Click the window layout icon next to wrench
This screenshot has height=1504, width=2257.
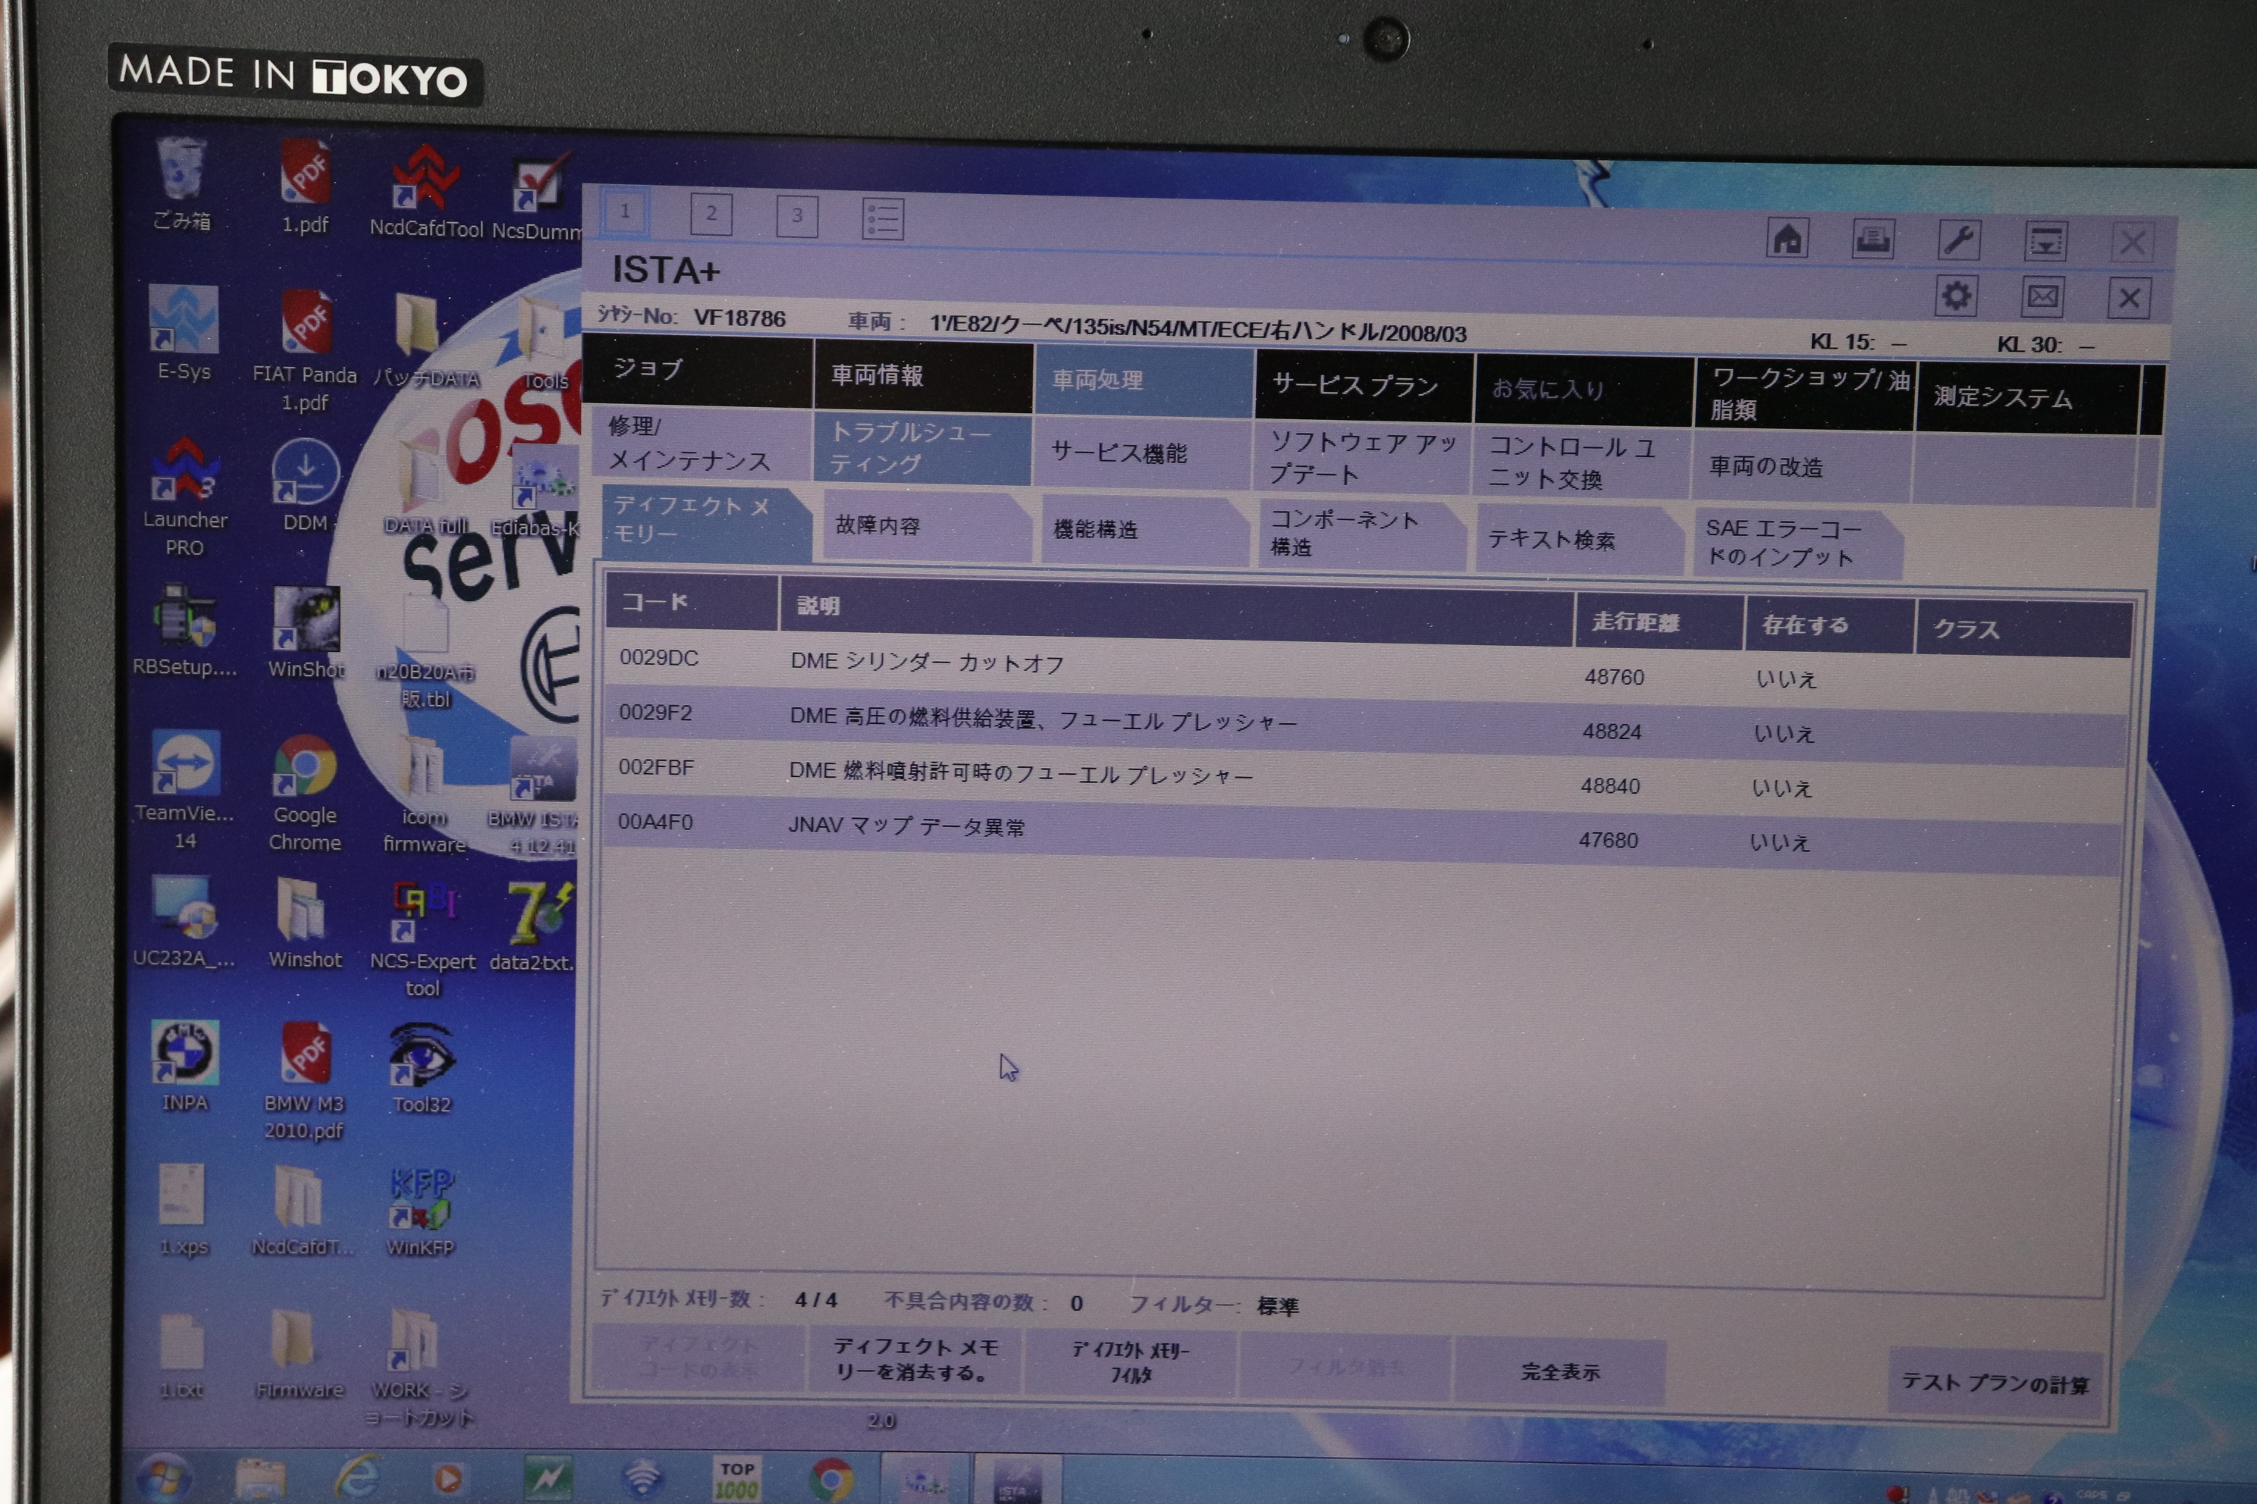point(2045,241)
